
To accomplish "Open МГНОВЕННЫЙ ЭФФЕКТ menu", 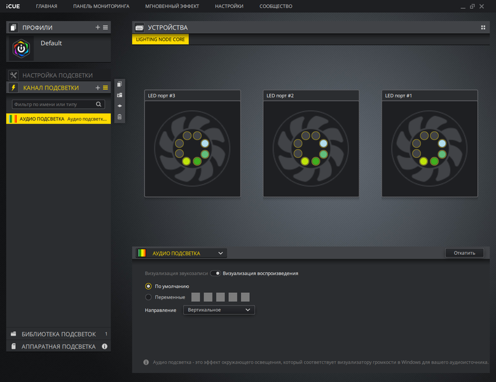I will pyautogui.click(x=172, y=6).
